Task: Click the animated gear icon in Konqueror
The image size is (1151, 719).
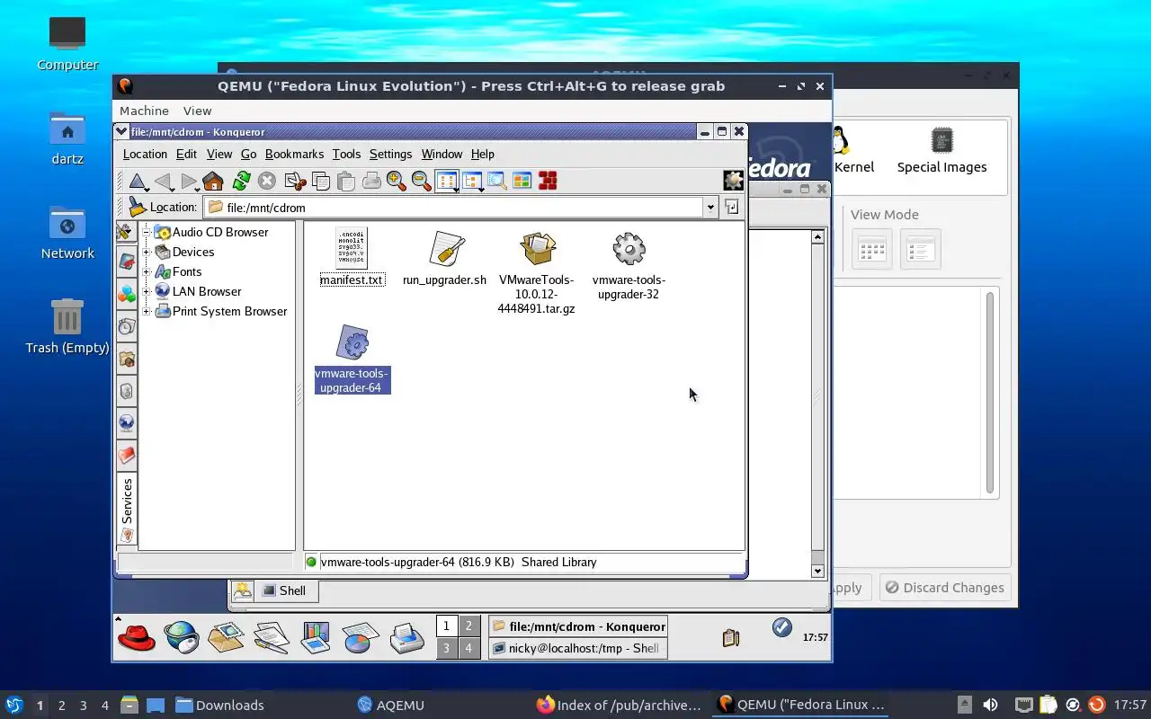Action: point(734,181)
